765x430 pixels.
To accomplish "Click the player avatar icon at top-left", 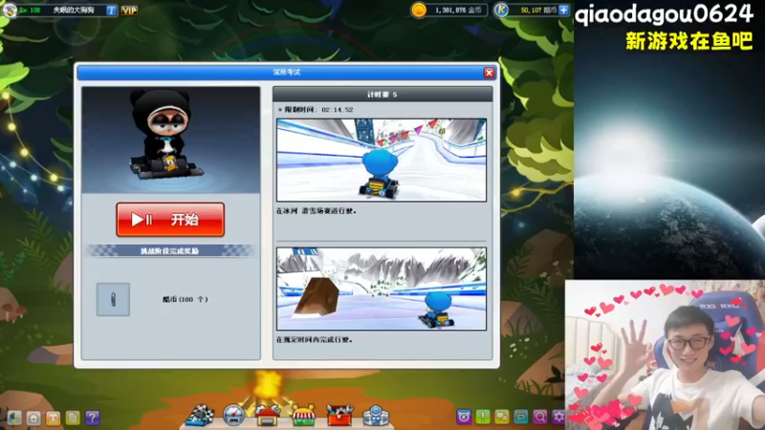I will click(10, 10).
